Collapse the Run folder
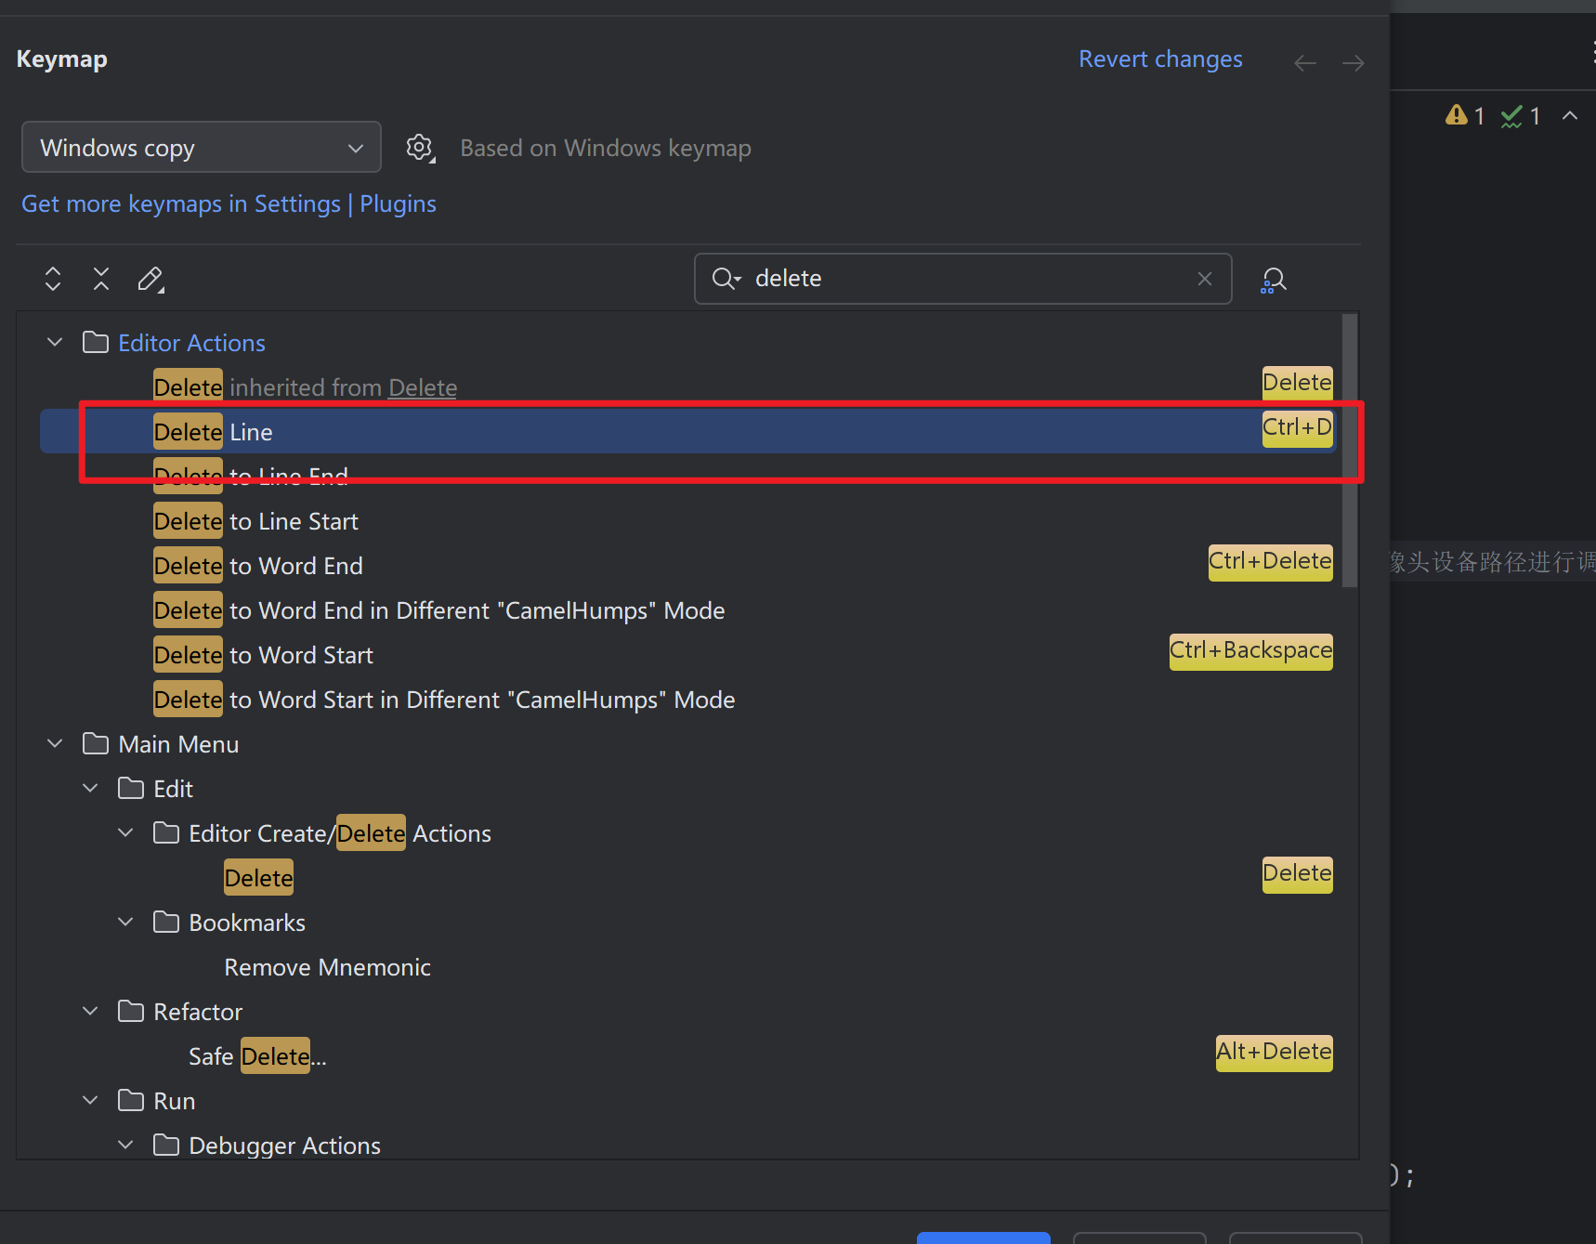Viewport: 1596px width, 1244px height. click(x=90, y=1100)
